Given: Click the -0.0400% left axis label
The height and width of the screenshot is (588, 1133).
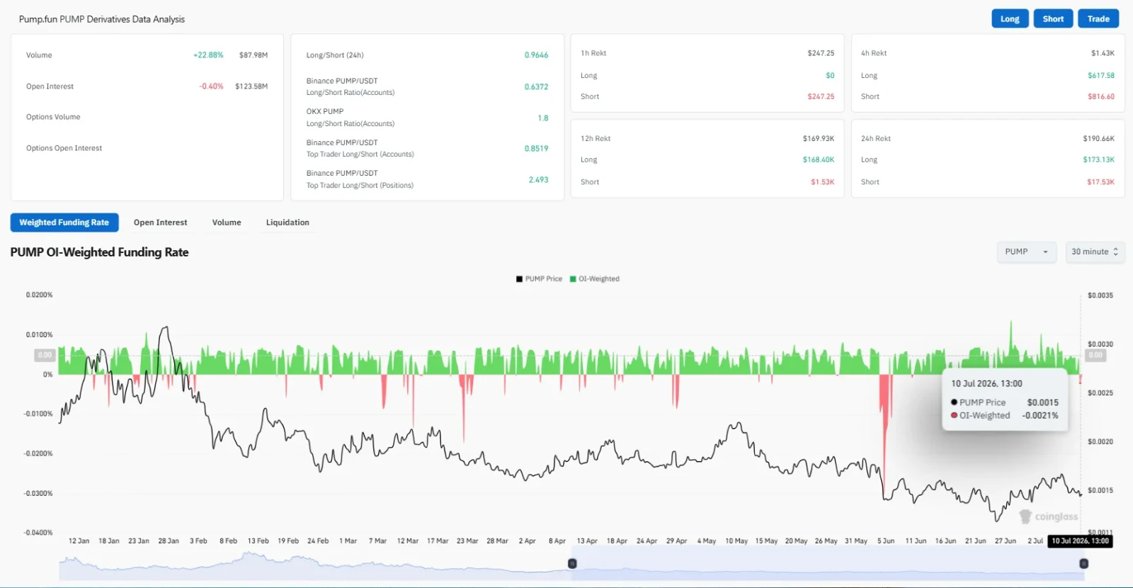Looking at the screenshot, I should [x=38, y=533].
